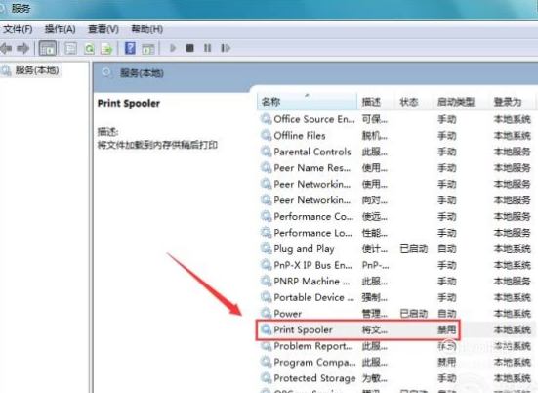Open the 查看(V) menu
The width and height of the screenshot is (538, 393).
point(103,29)
